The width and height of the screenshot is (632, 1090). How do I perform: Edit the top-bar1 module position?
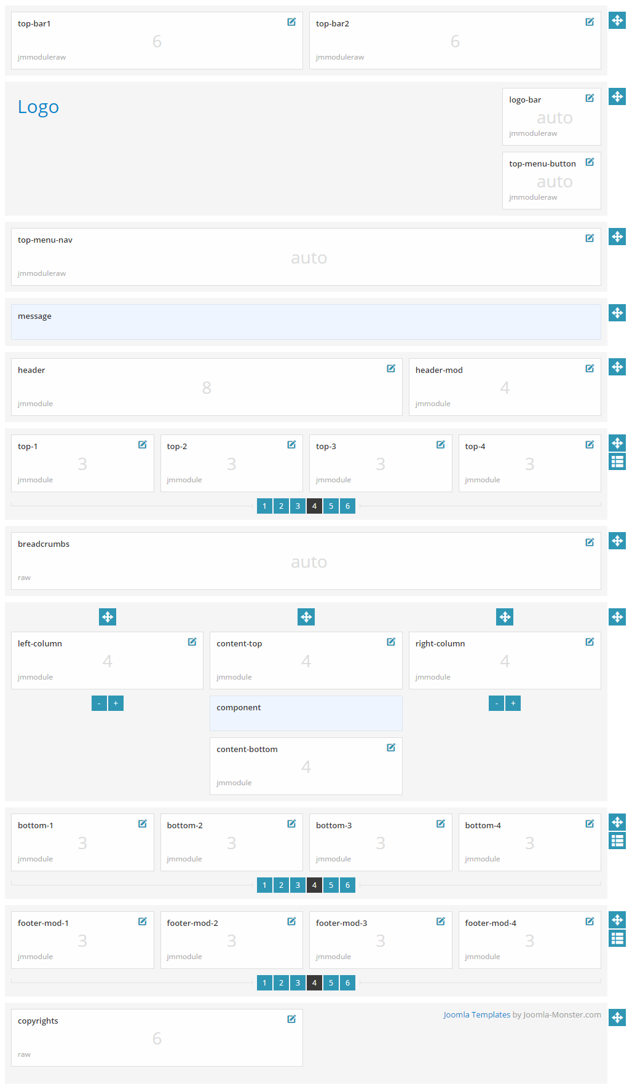[291, 22]
